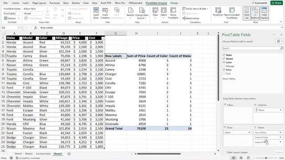285x160 pixels.
Task: Switch to Page Break Preview view
Action: [248, 158]
